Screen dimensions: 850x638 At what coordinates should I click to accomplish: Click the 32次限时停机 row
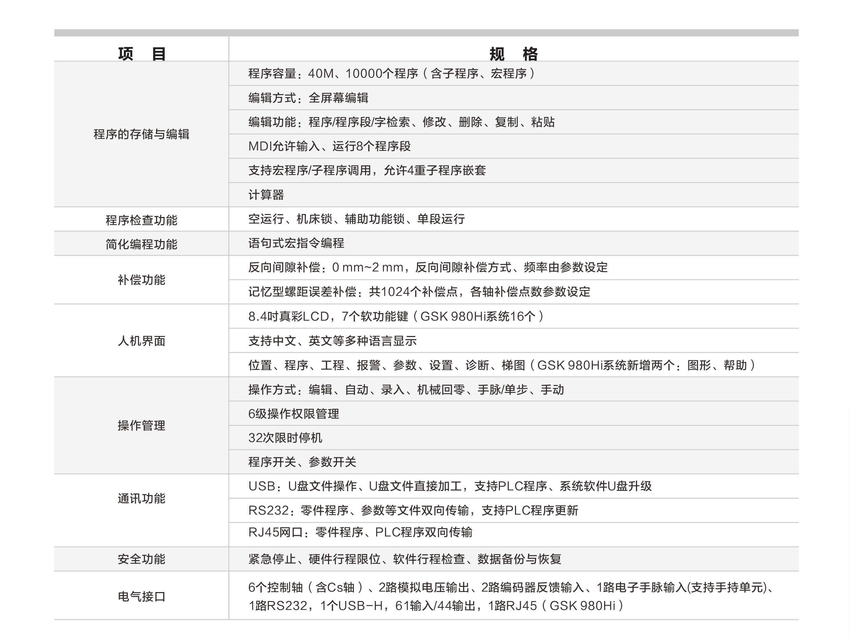point(285,438)
